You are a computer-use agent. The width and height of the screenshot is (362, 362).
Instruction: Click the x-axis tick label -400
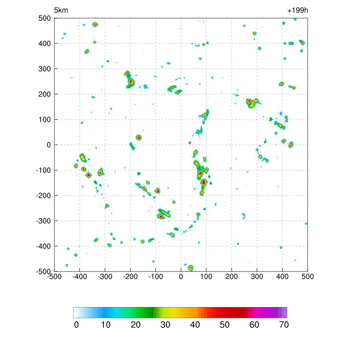[80, 276]
